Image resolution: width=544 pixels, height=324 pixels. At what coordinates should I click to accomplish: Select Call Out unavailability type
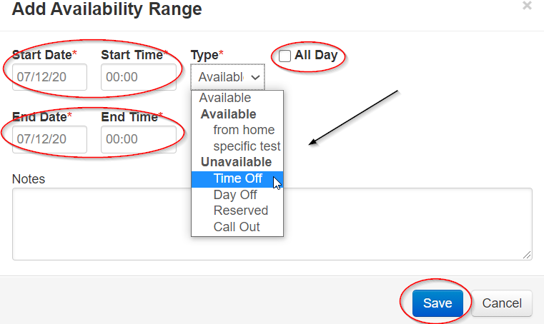click(237, 227)
